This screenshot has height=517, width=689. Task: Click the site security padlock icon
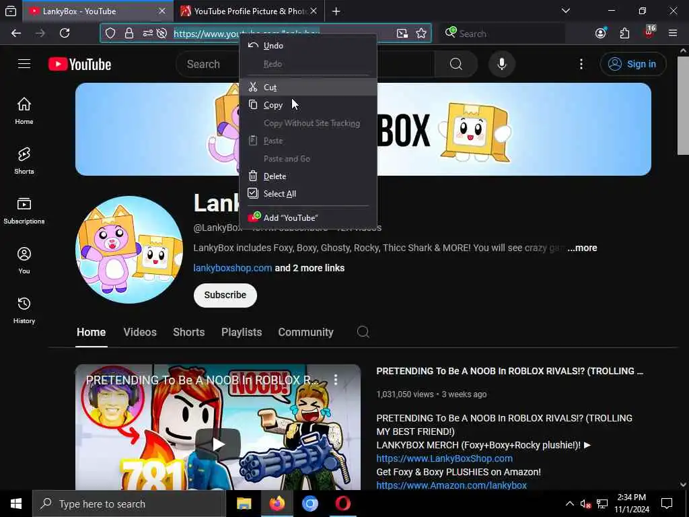pyautogui.click(x=129, y=34)
